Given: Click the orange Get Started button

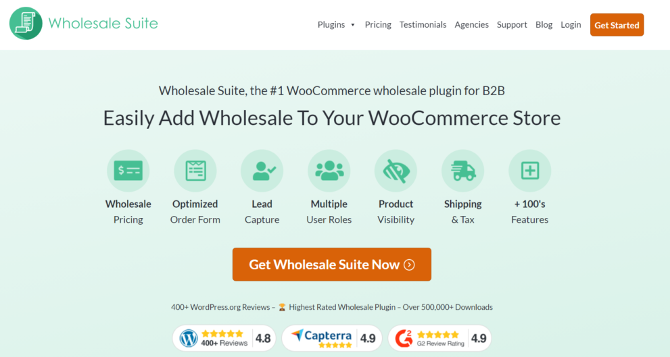Looking at the screenshot, I should click(x=617, y=25).
